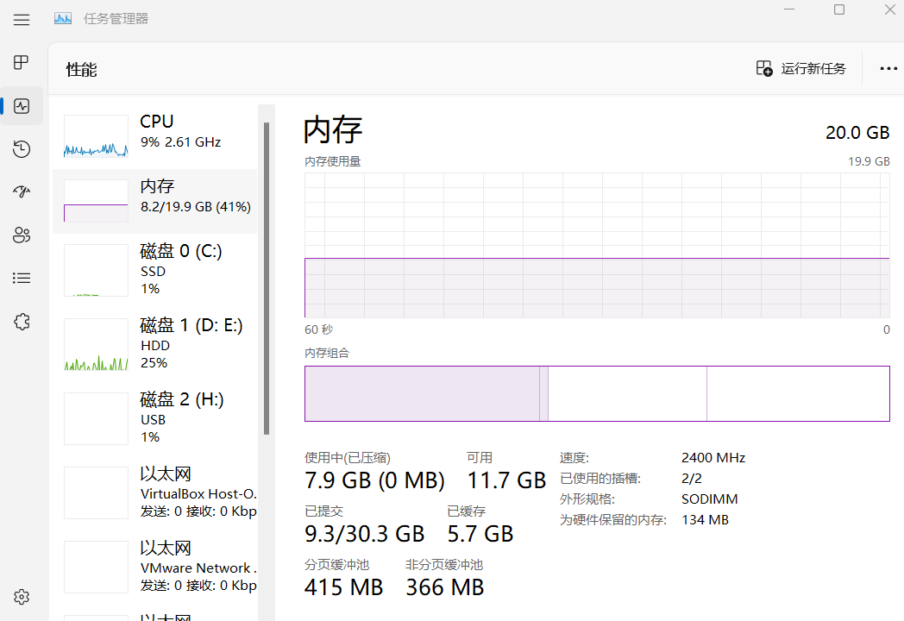The image size is (904, 621).
Task: Click the 2/2 slots used value
Action: click(x=692, y=479)
